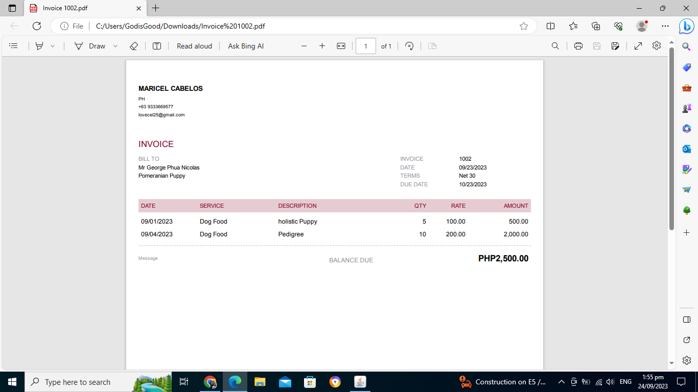Print the invoice PDF

pyautogui.click(x=578, y=46)
